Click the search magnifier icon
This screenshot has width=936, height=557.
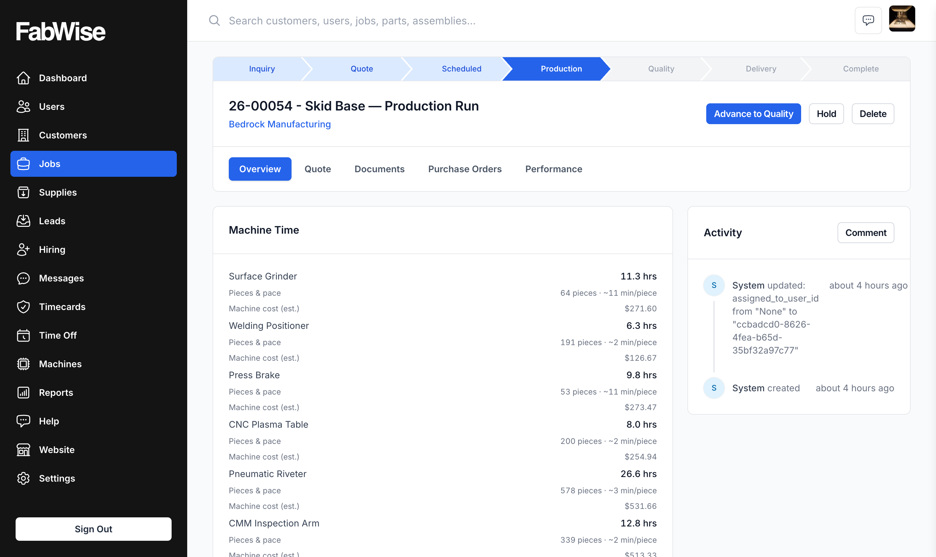(x=214, y=20)
